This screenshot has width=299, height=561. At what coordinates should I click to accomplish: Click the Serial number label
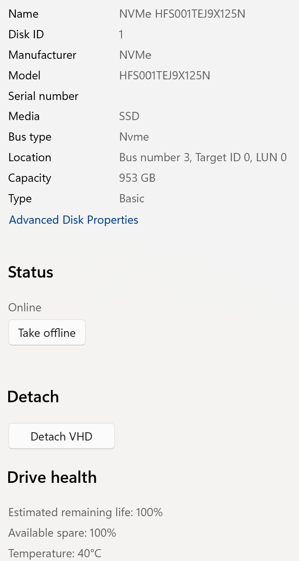pos(43,96)
